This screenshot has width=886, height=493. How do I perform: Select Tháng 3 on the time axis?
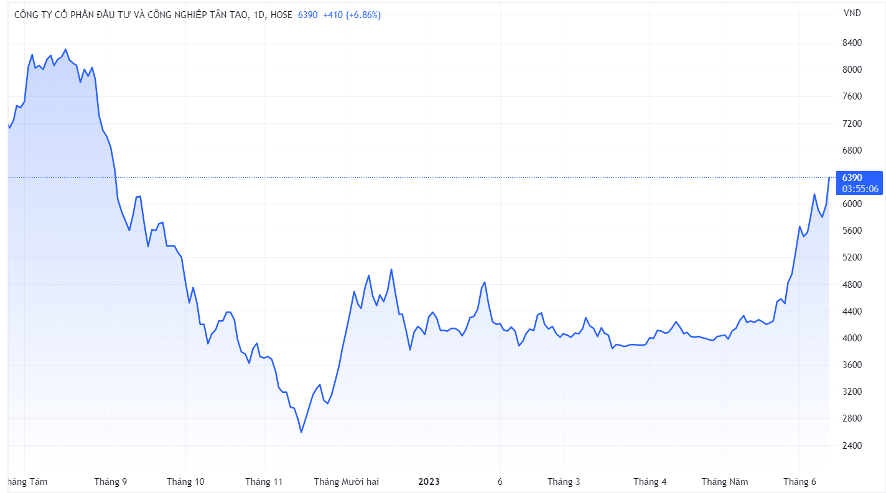coord(564,482)
